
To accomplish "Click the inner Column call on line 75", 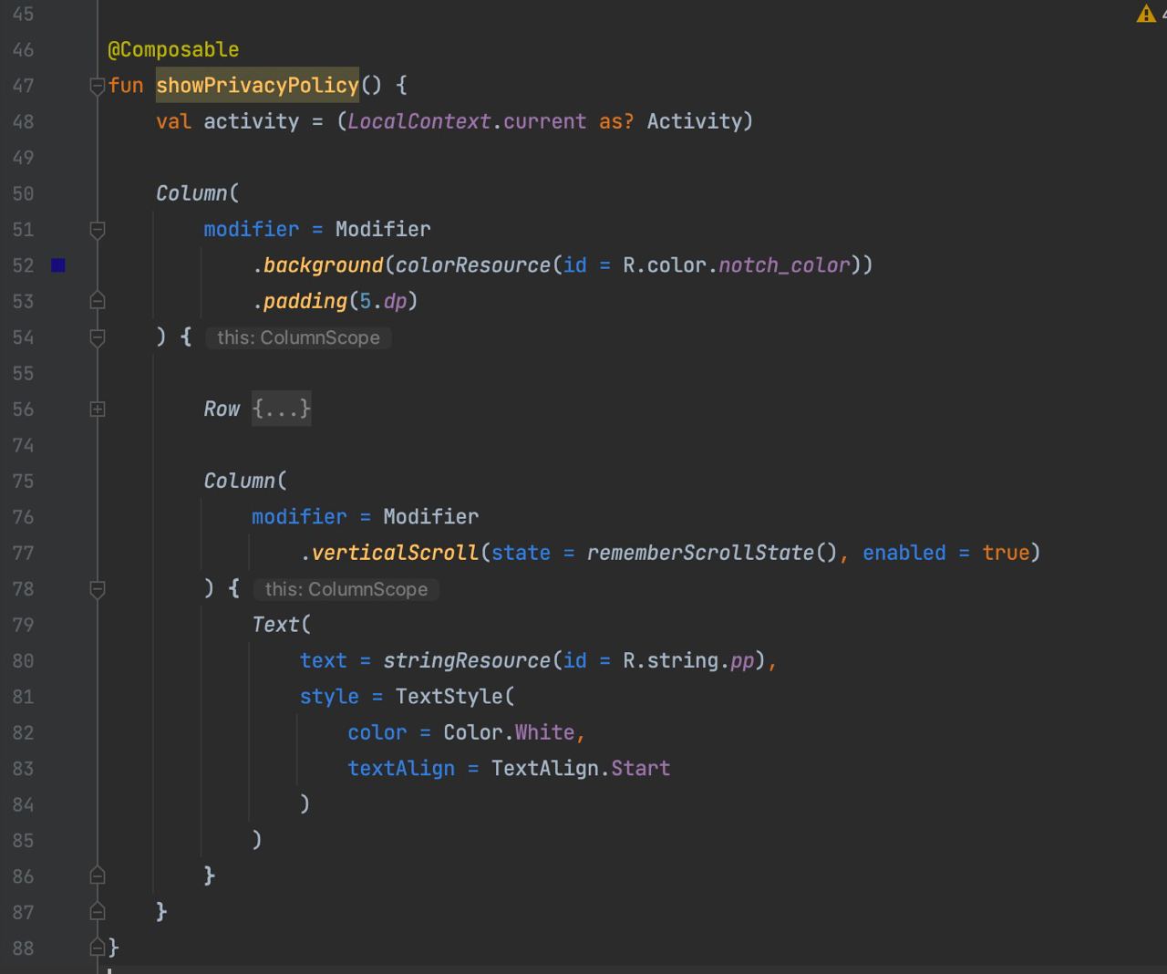I will [x=240, y=481].
